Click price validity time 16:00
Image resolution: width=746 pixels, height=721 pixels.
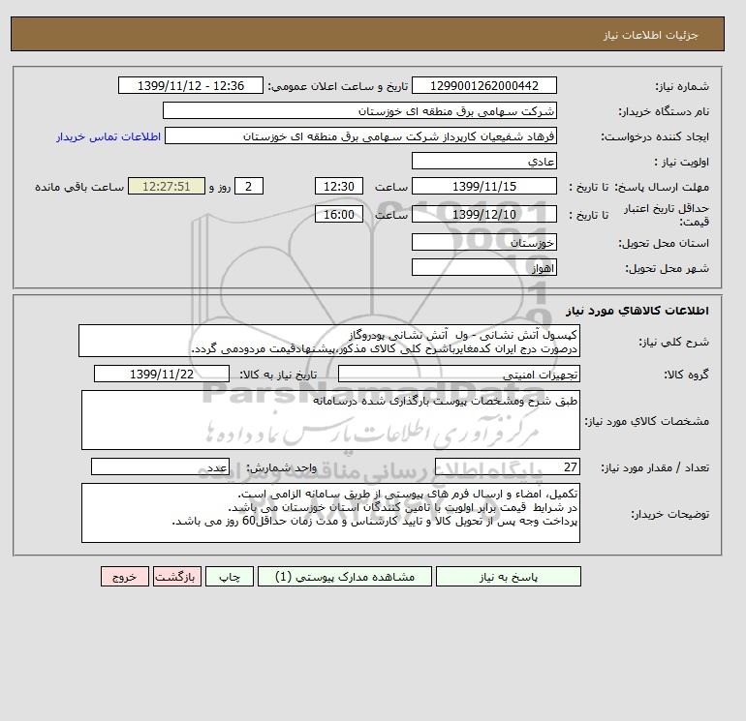(x=339, y=214)
